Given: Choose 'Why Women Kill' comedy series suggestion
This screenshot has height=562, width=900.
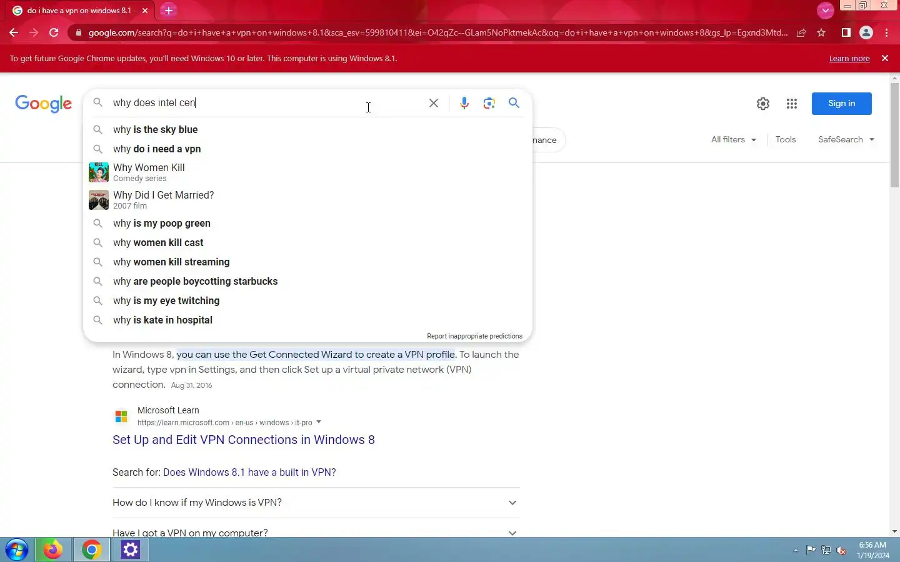Looking at the screenshot, I should [x=307, y=172].
